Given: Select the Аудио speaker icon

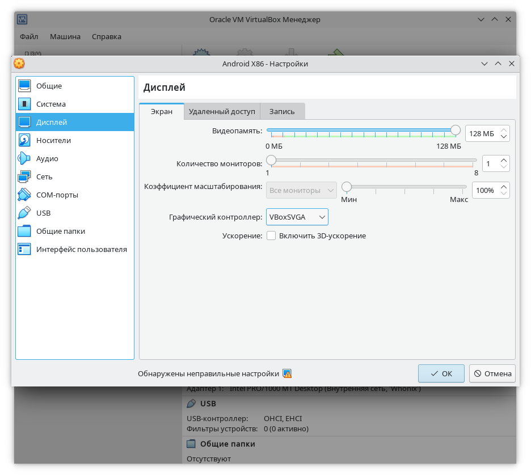Looking at the screenshot, I should point(24,159).
